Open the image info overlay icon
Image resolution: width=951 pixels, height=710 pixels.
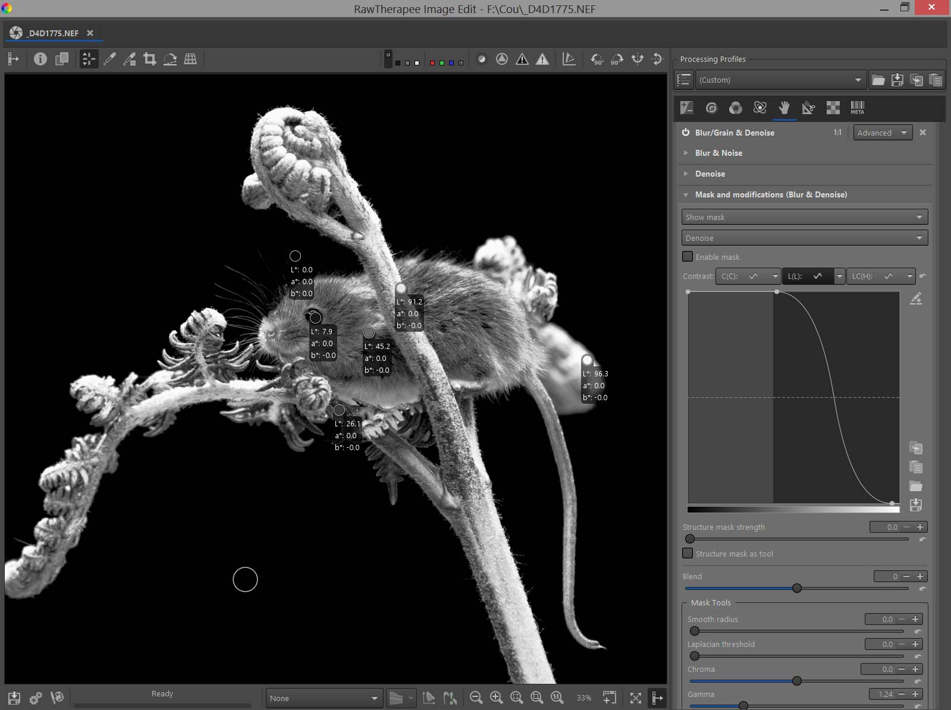40,59
